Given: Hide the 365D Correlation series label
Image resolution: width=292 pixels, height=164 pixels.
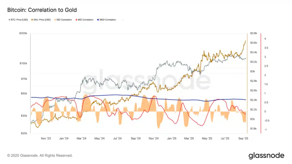Looking at the screenshot, I should click(x=108, y=20).
